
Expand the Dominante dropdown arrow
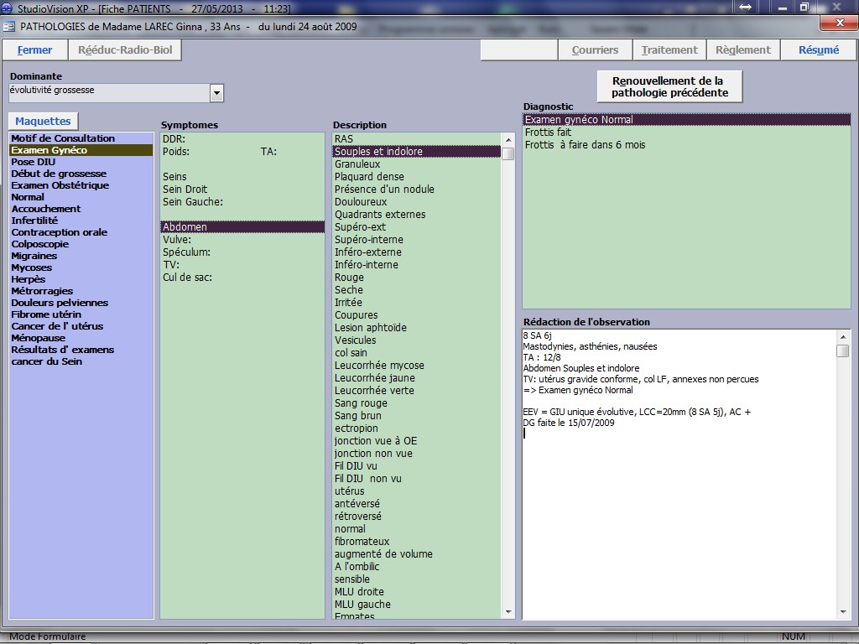click(x=217, y=93)
